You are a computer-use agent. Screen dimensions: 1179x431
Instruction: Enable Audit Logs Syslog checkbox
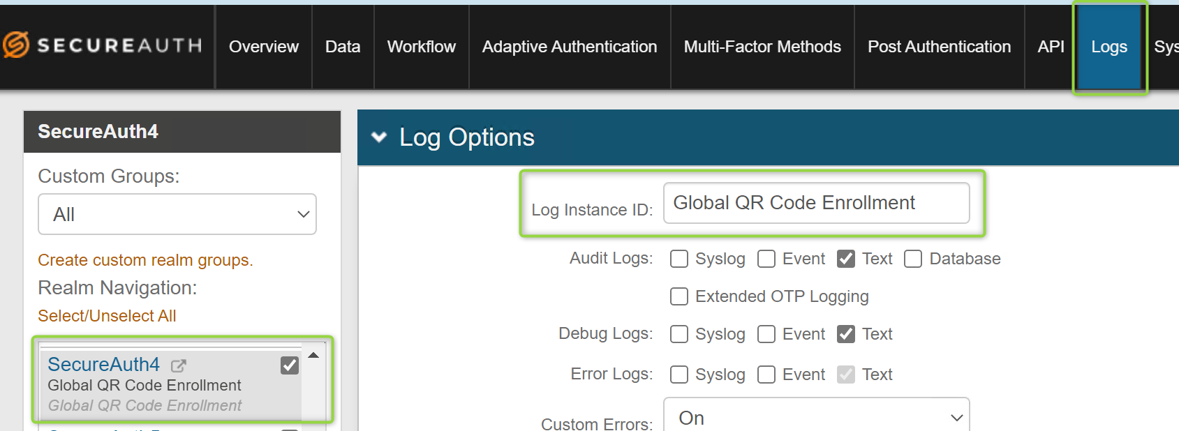click(679, 259)
